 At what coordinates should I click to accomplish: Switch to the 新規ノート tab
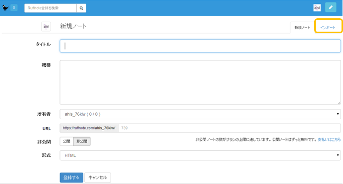pos(302,28)
